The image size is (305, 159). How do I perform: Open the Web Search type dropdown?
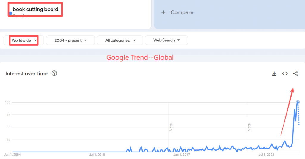tap(166, 40)
